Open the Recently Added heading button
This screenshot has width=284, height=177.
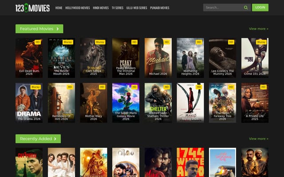(x=38, y=139)
